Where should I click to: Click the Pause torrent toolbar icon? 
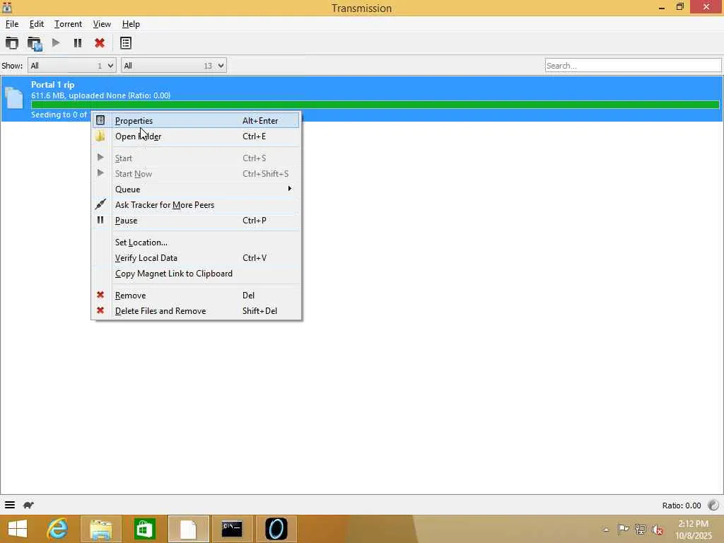tap(78, 43)
